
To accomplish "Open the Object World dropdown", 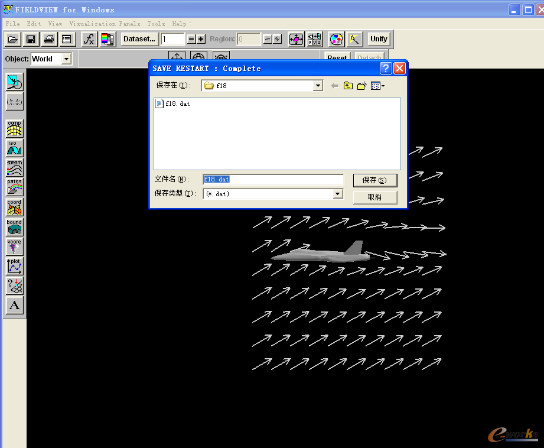I will 66,59.
